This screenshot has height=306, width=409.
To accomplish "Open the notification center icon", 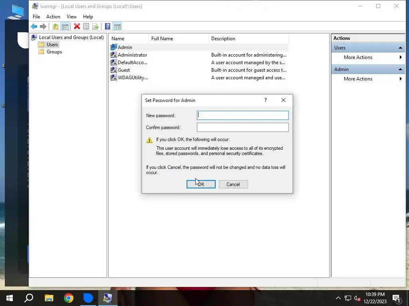I will (x=397, y=298).
